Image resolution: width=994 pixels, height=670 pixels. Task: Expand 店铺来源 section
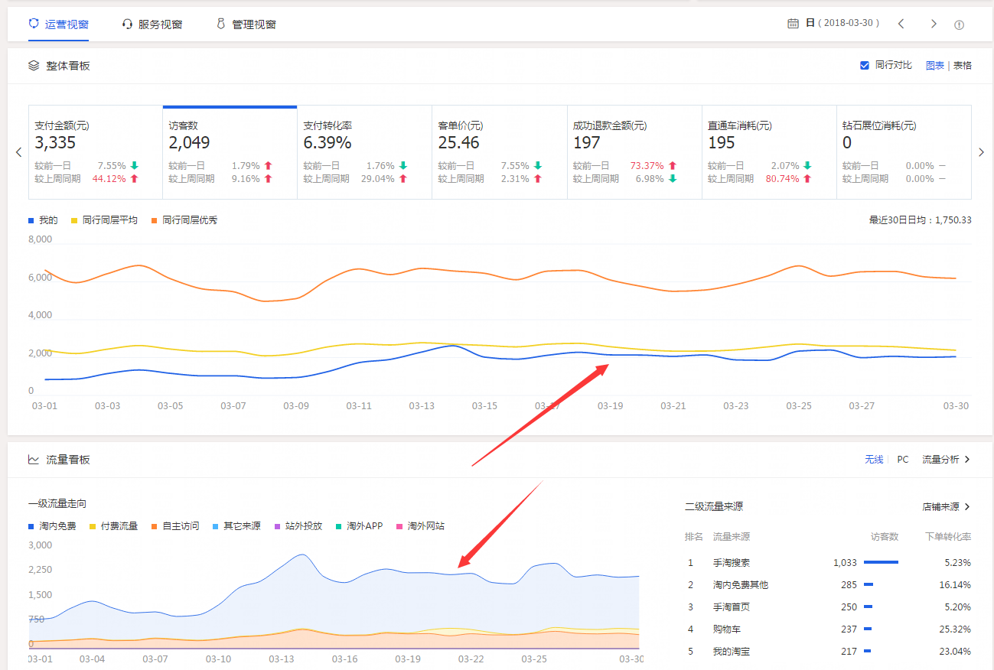click(x=946, y=507)
